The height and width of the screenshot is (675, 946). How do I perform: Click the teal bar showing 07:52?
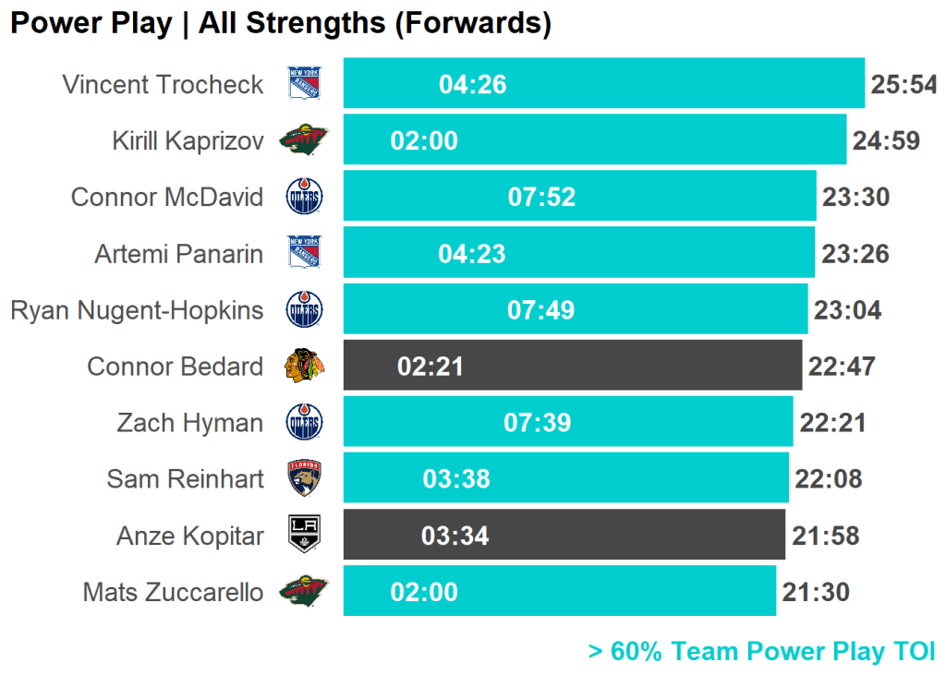tap(579, 197)
